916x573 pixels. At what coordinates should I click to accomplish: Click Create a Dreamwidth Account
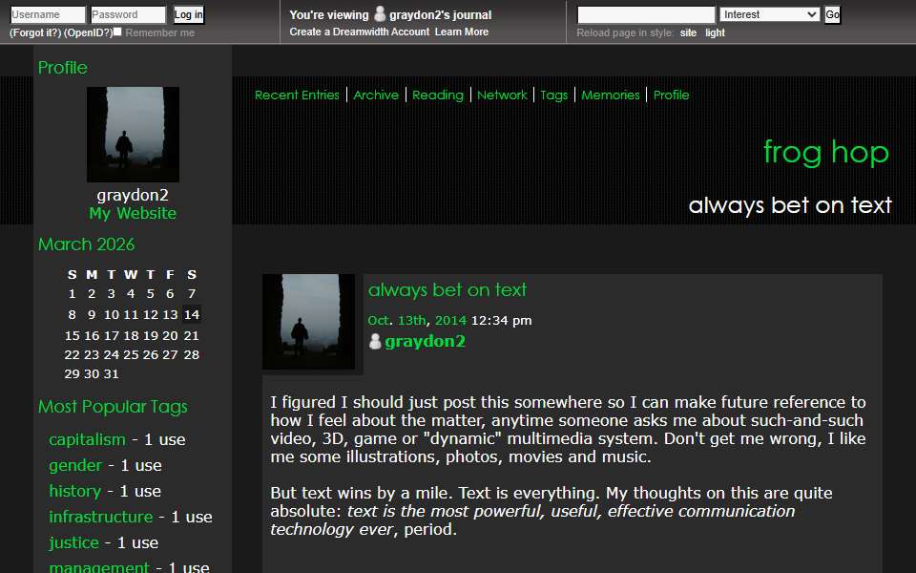[360, 32]
